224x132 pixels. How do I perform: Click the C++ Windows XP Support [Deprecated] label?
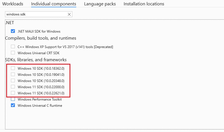coord(65,47)
